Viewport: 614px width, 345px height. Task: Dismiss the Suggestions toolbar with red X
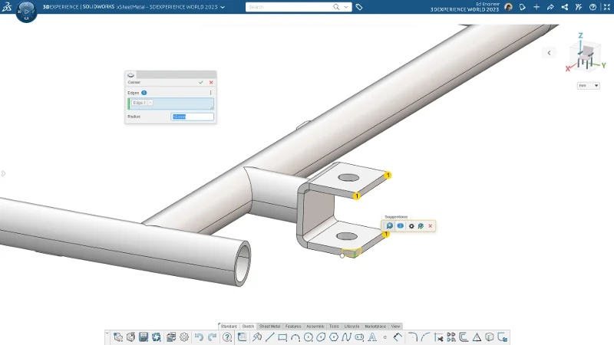431,226
